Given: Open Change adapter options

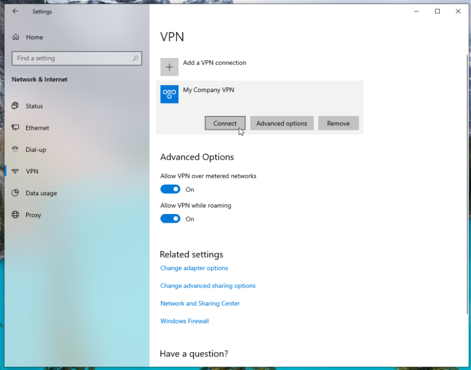Looking at the screenshot, I should (194, 268).
